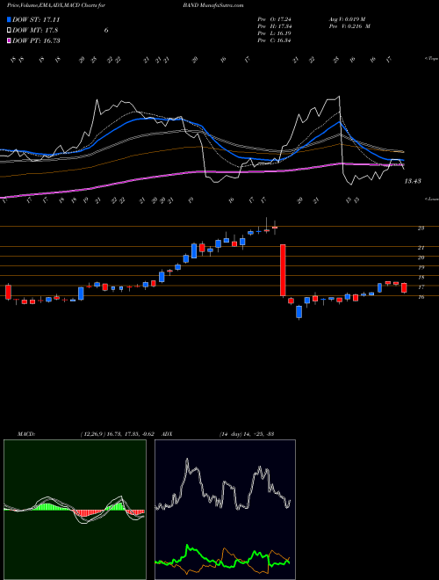Click the '13.43' label near the EMA lines

pos(413,181)
